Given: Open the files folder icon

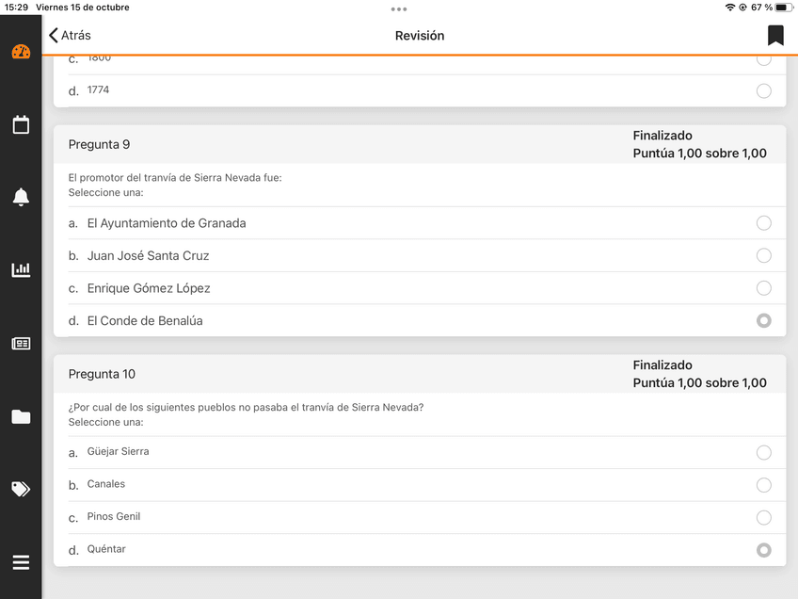Looking at the screenshot, I should 21,416.
